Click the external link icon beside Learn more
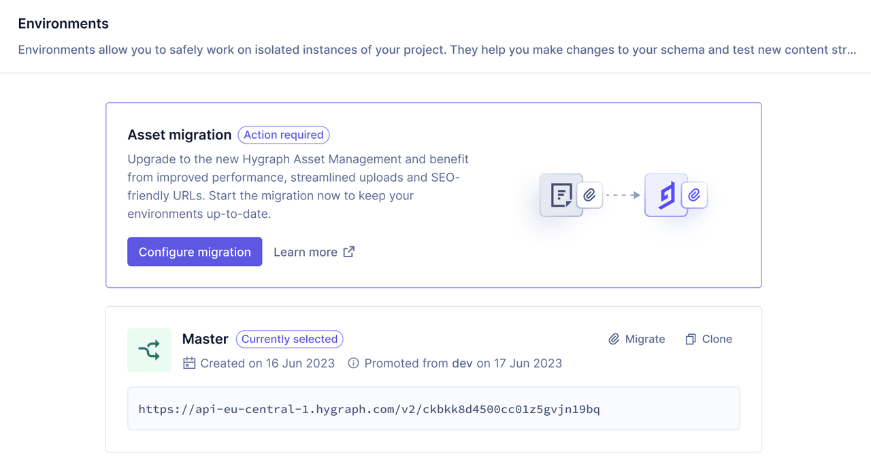871x460 pixels. click(348, 252)
